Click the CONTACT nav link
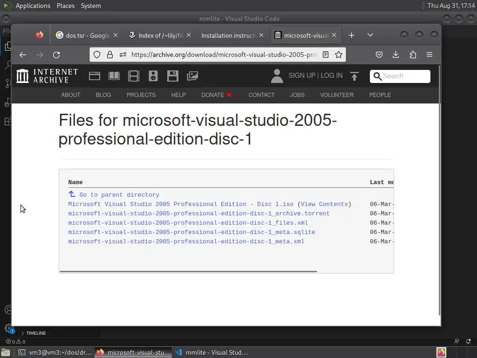Screen dimensions: 477x358 (x=261, y=95)
